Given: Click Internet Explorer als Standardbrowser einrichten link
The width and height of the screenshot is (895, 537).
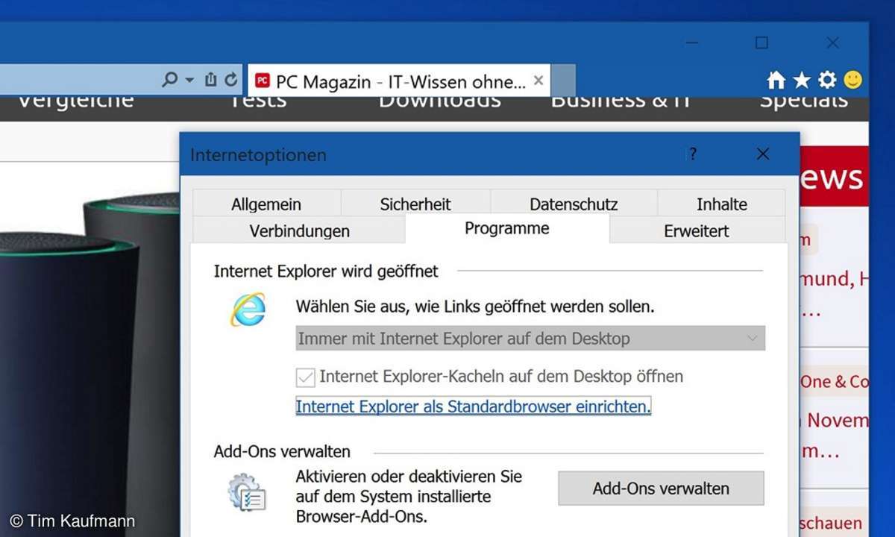Looking at the screenshot, I should [x=473, y=406].
